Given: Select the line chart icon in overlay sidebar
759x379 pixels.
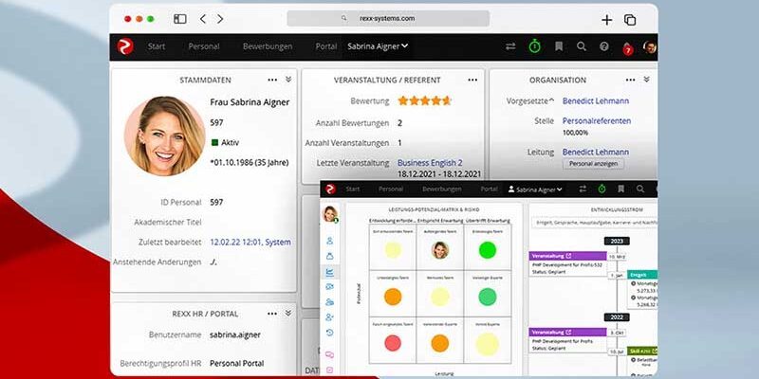Looking at the screenshot, I should pyautogui.click(x=329, y=272).
